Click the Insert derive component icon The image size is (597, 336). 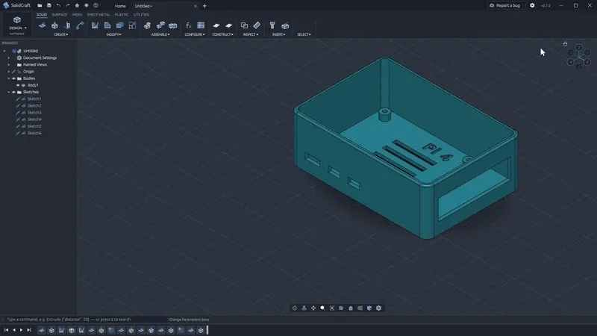(x=285, y=25)
